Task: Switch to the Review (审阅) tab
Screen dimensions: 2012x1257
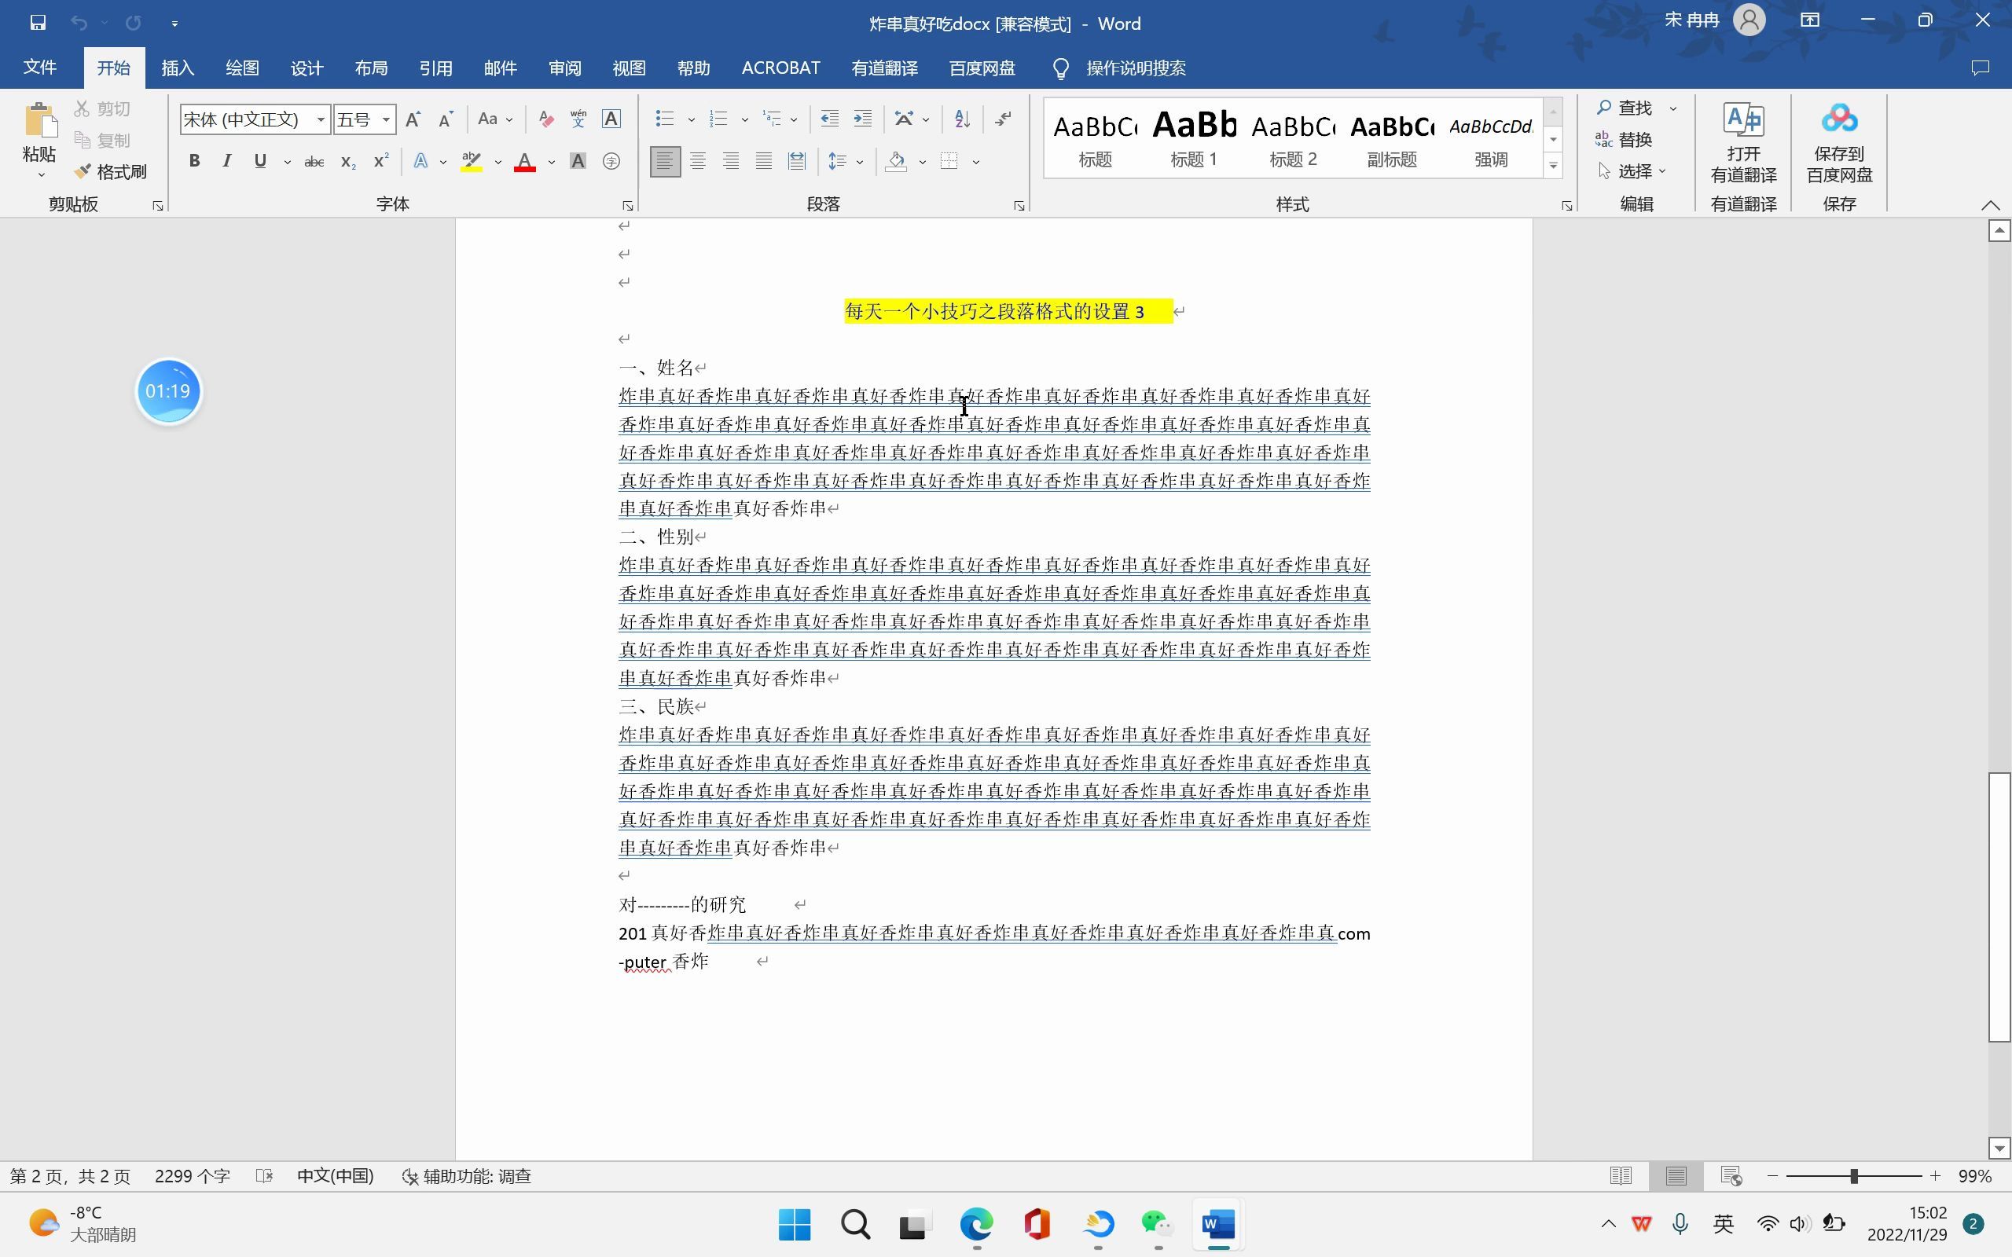Action: click(x=564, y=68)
